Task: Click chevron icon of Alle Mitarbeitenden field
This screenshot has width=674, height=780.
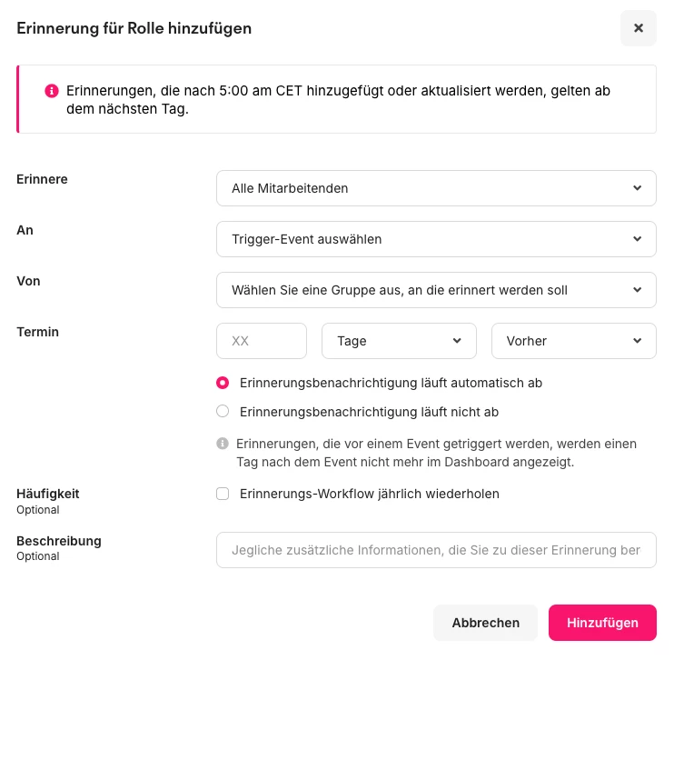Action: (637, 188)
